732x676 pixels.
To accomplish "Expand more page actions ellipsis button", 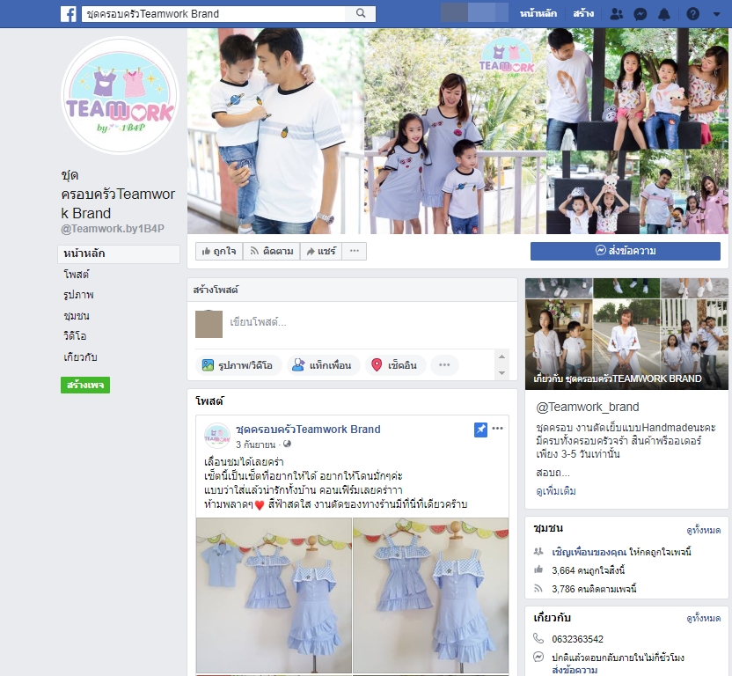I will pos(355,251).
